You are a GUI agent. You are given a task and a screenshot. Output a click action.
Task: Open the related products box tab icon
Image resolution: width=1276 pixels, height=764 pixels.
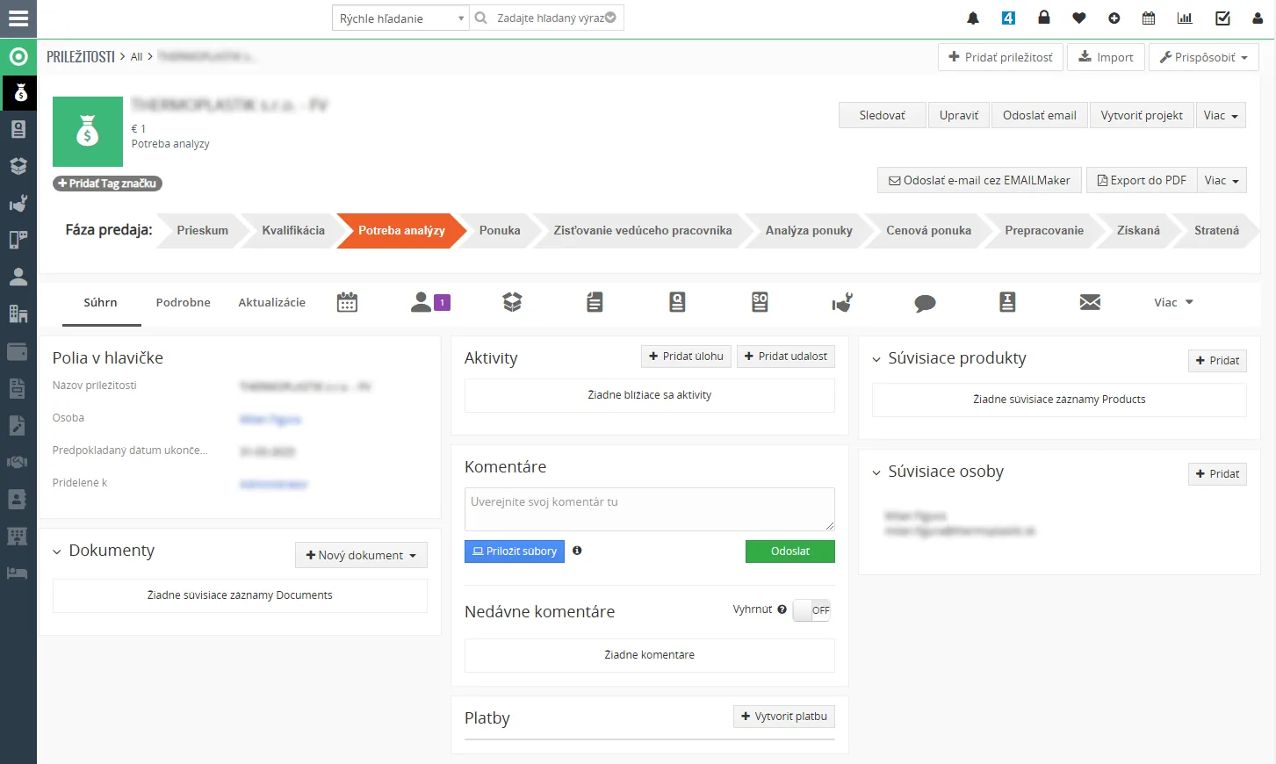coord(512,302)
